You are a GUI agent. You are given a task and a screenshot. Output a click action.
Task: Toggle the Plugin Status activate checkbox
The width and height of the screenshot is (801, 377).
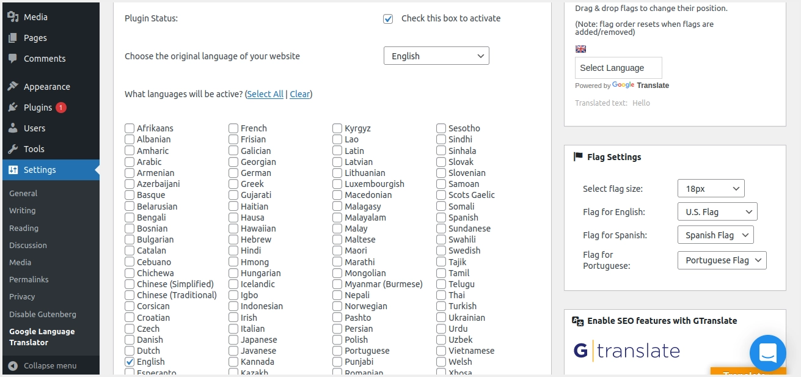click(388, 18)
